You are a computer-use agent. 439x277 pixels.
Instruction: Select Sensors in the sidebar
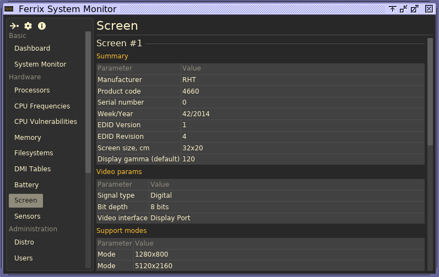click(27, 216)
